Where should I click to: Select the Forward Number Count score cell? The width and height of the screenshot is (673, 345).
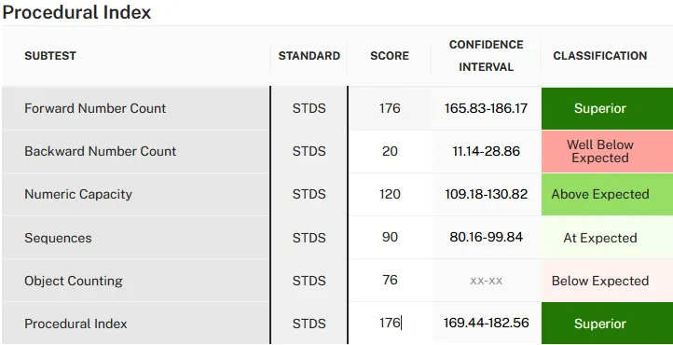[390, 108]
